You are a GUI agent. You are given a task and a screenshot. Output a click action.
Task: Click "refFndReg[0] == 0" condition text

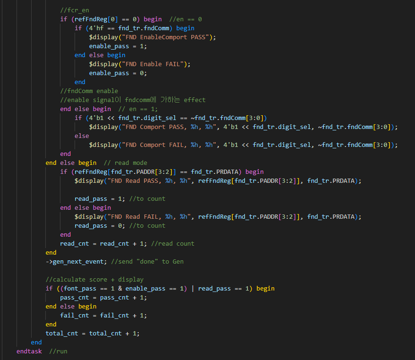pyautogui.click(x=105, y=19)
